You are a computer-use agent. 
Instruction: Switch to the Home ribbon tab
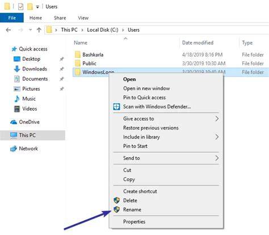[36, 18]
